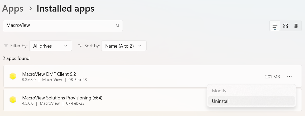Viewport: 305px width, 116px height.
Task: Click inside the MacroView search box
Action: pos(63,26)
